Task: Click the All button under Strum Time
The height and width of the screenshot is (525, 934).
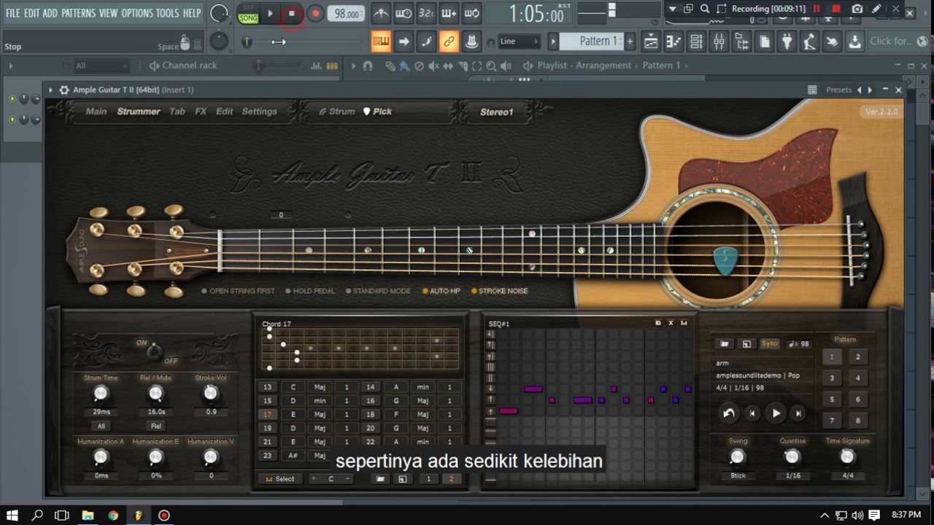Action: click(x=101, y=426)
